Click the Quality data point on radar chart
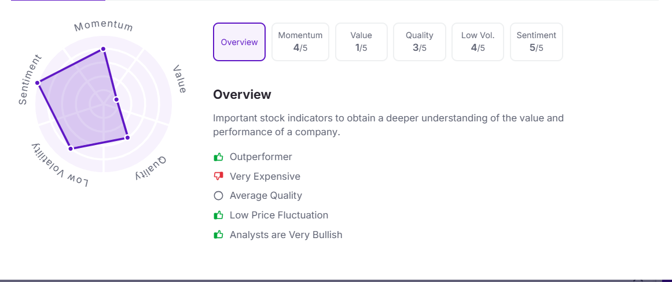This screenshot has height=282, width=672. point(127,137)
